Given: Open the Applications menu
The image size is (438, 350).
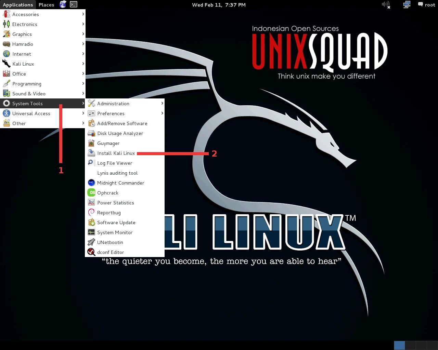Looking at the screenshot, I should (18, 5).
